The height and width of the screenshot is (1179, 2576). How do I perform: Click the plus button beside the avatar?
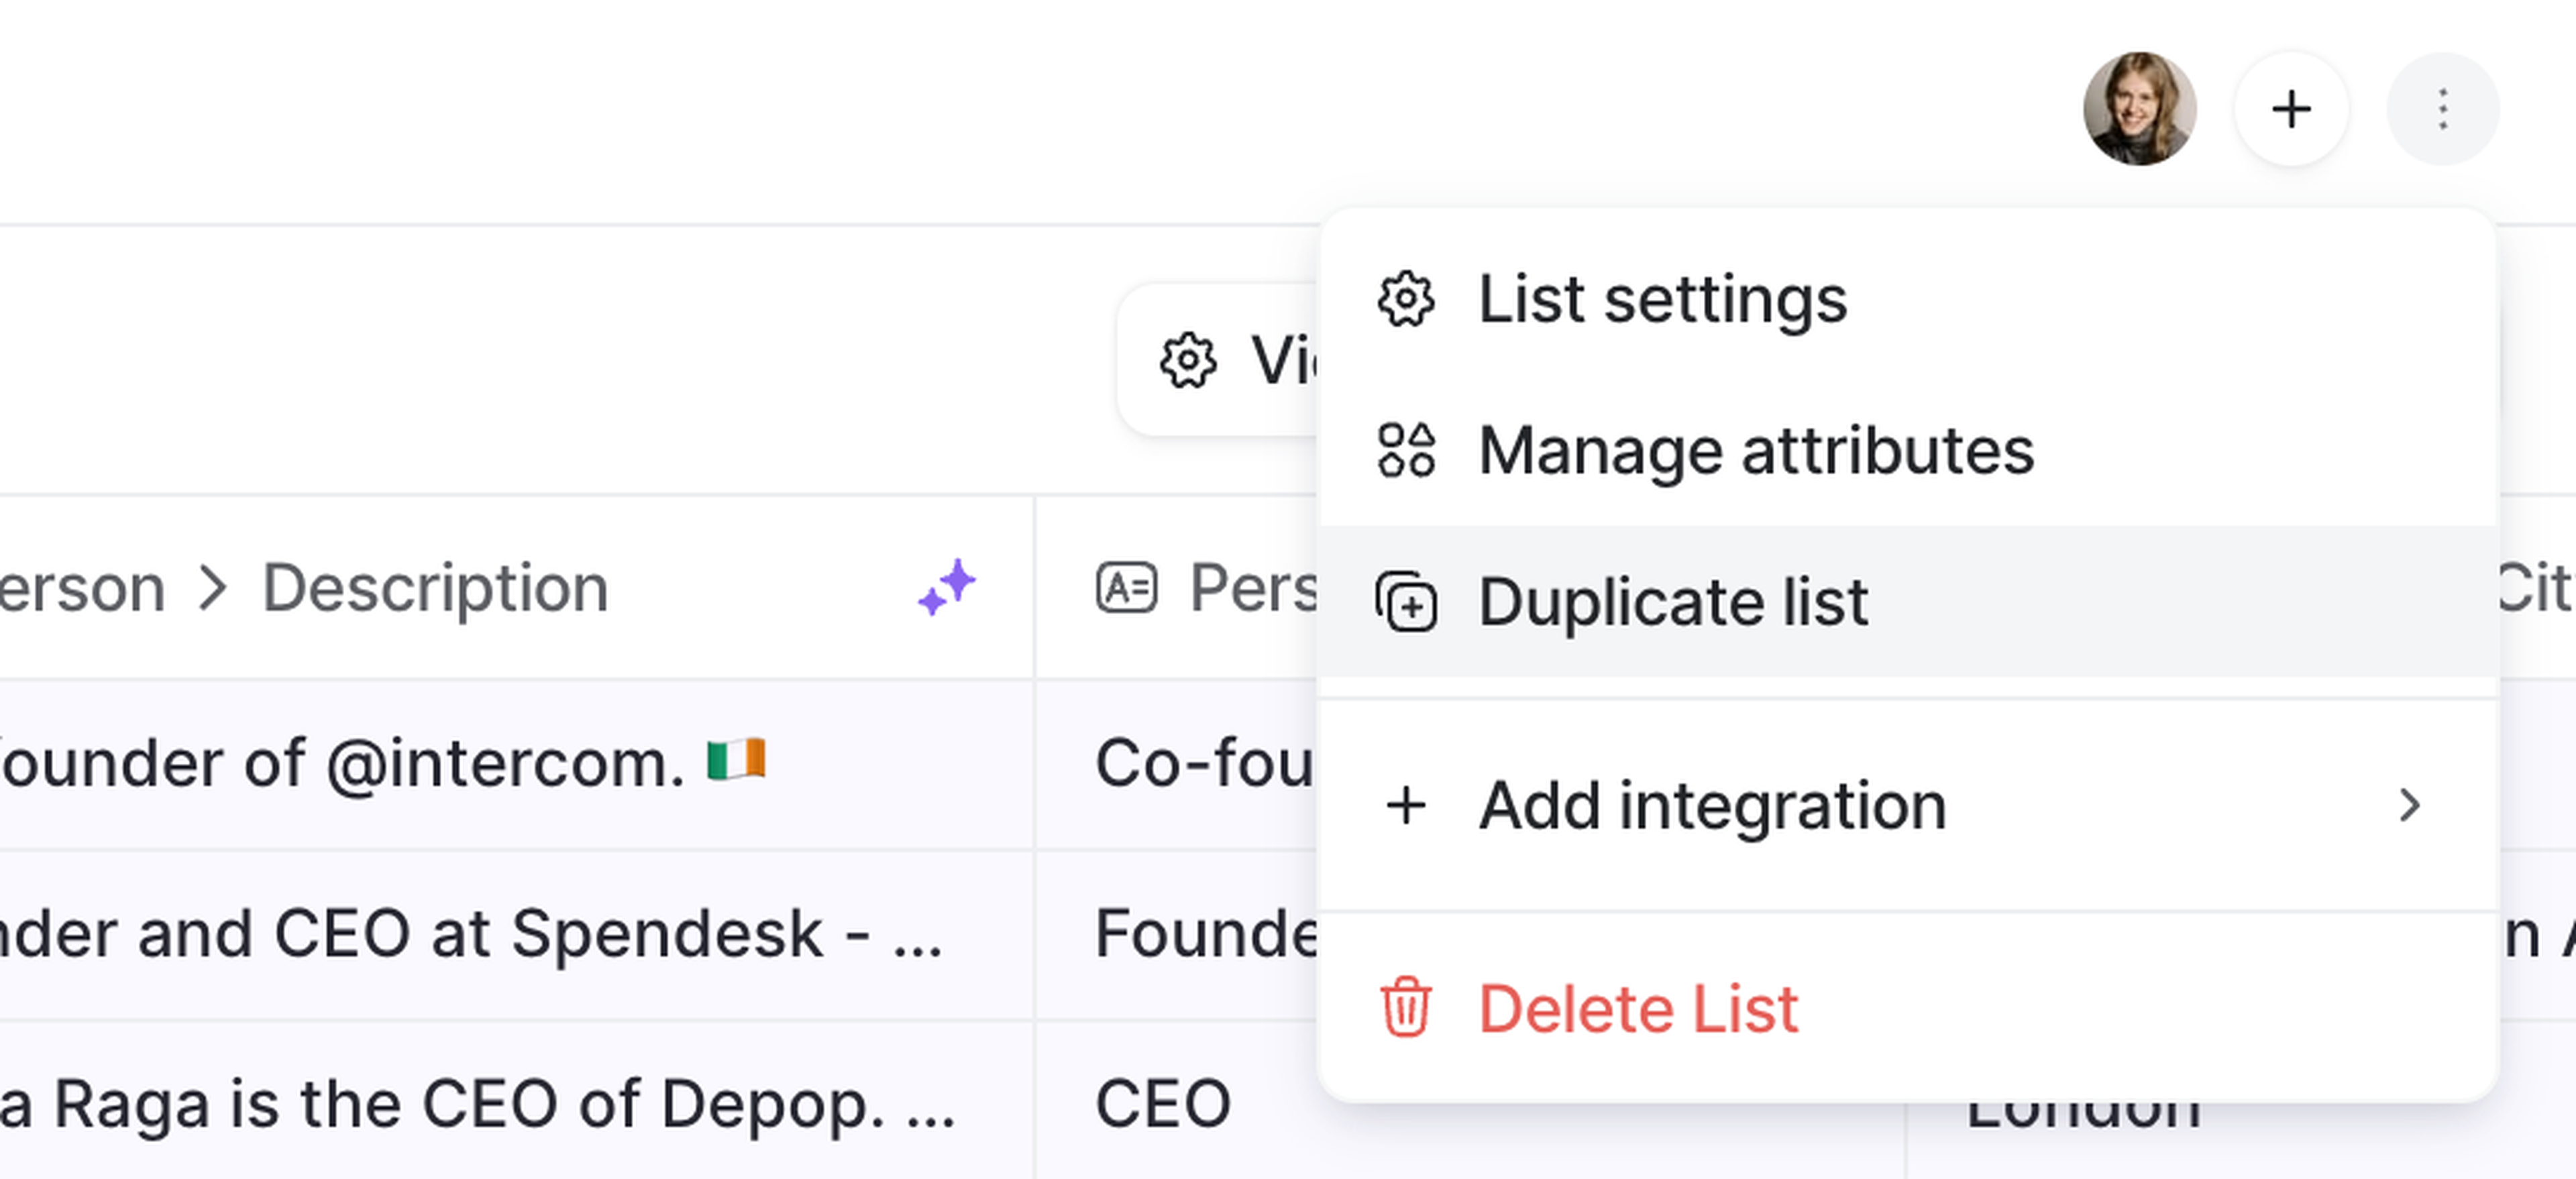pos(2290,109)
